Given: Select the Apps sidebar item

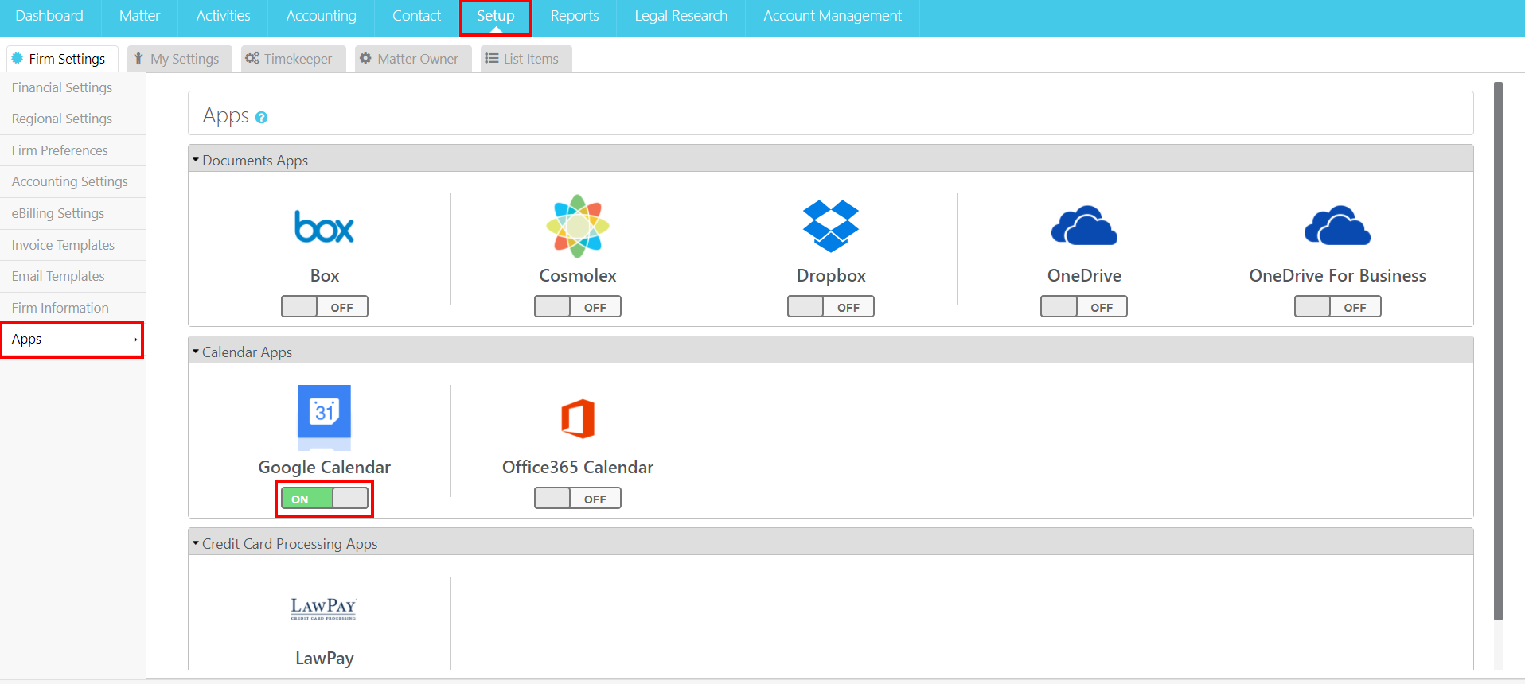Looking at the screenshot, I should (x=72, y=340).
